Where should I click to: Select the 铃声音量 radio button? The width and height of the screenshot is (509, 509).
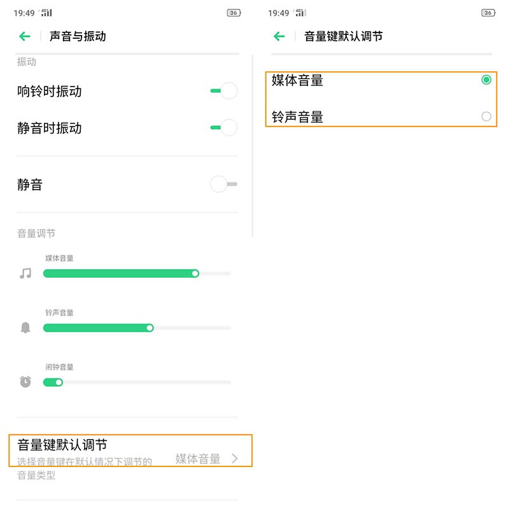[486, 116]
